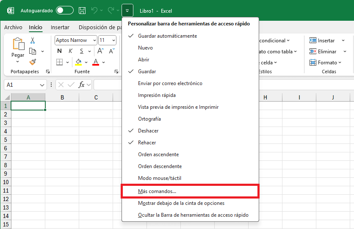Check Orden descendente option
Viewport: 354px width, 229px height.
point(190,166)
